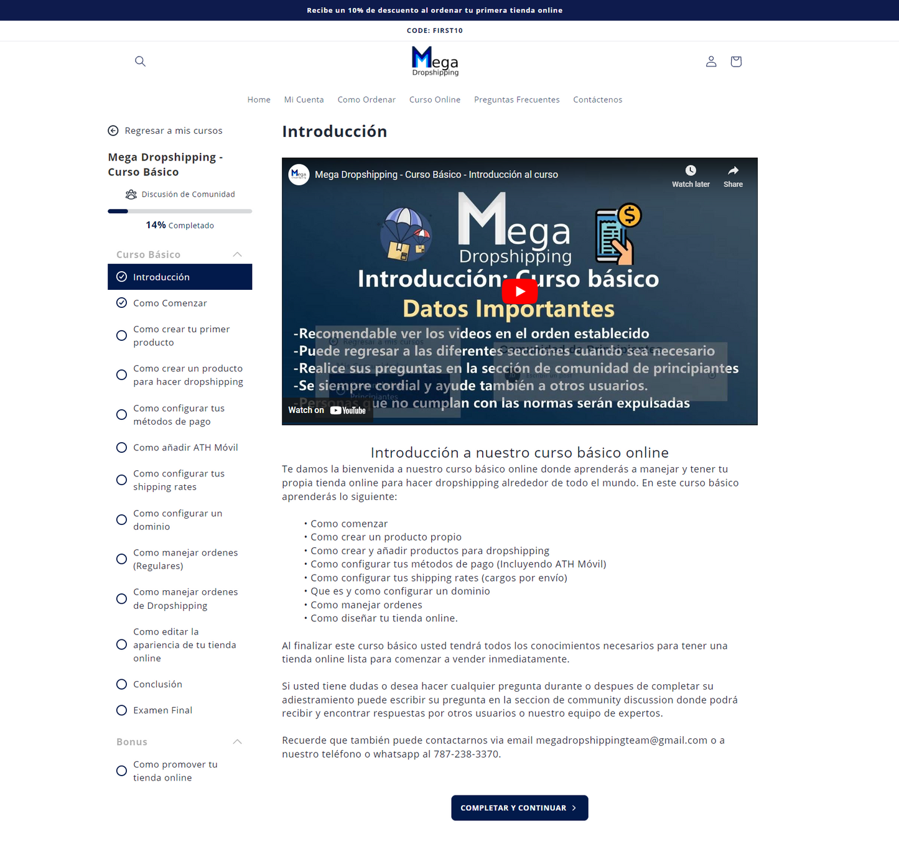Click the Introducción completed checkmark icon

pyautogui.click(x=122, y=277)
